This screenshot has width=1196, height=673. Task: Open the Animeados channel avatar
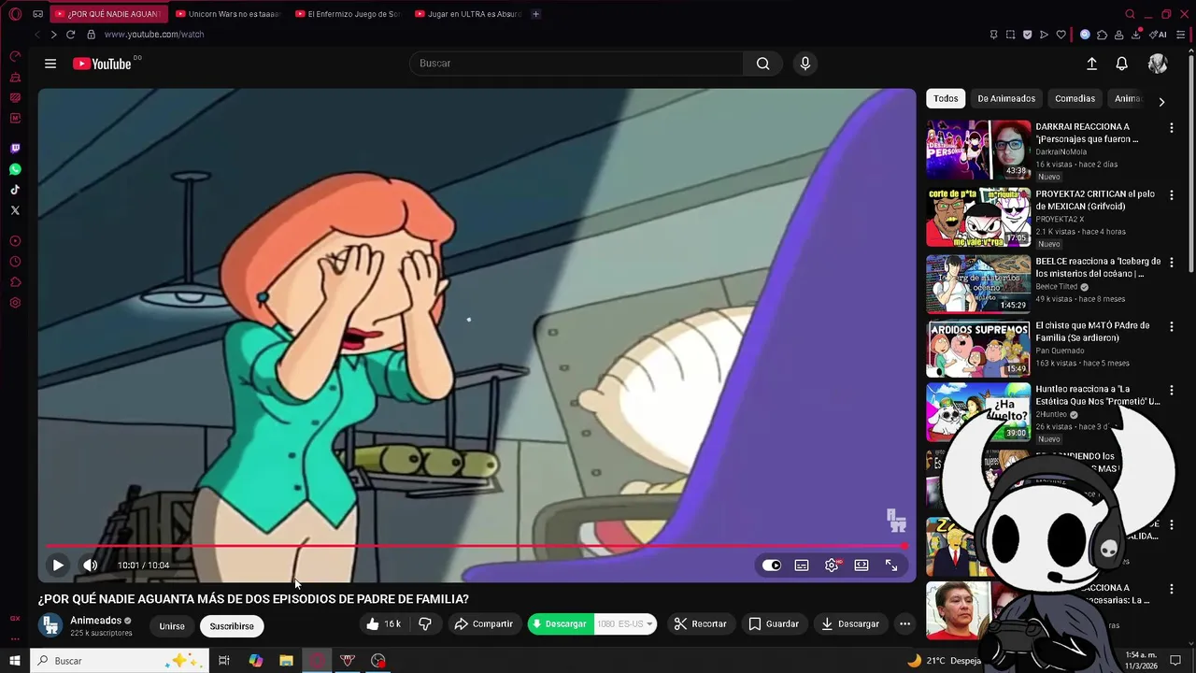click(51, 625)
